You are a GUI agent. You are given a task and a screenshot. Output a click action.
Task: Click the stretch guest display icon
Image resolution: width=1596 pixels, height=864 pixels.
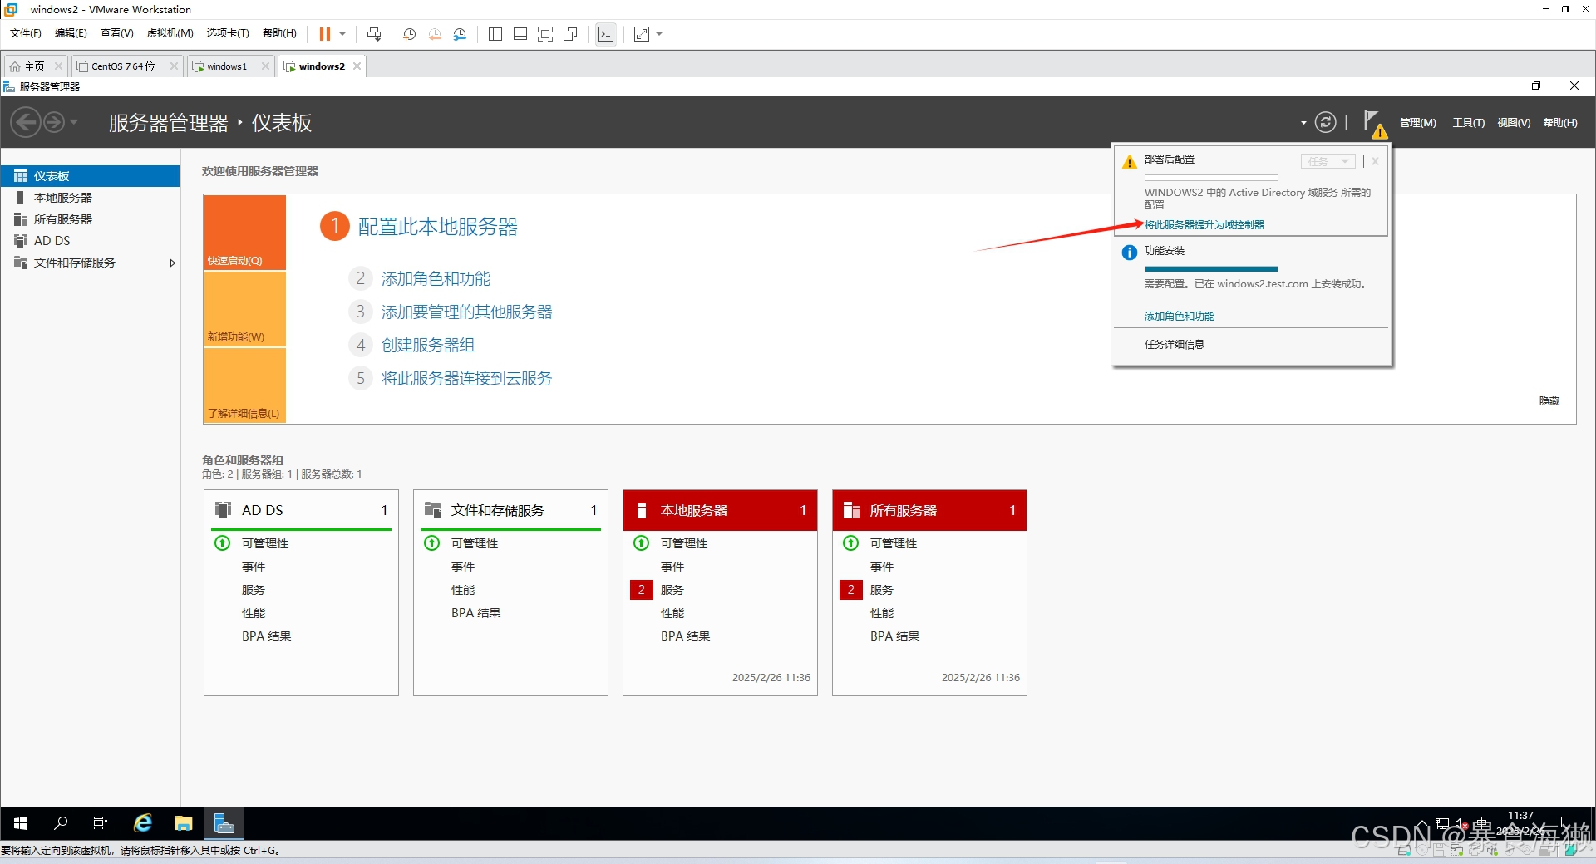(642, 34)
